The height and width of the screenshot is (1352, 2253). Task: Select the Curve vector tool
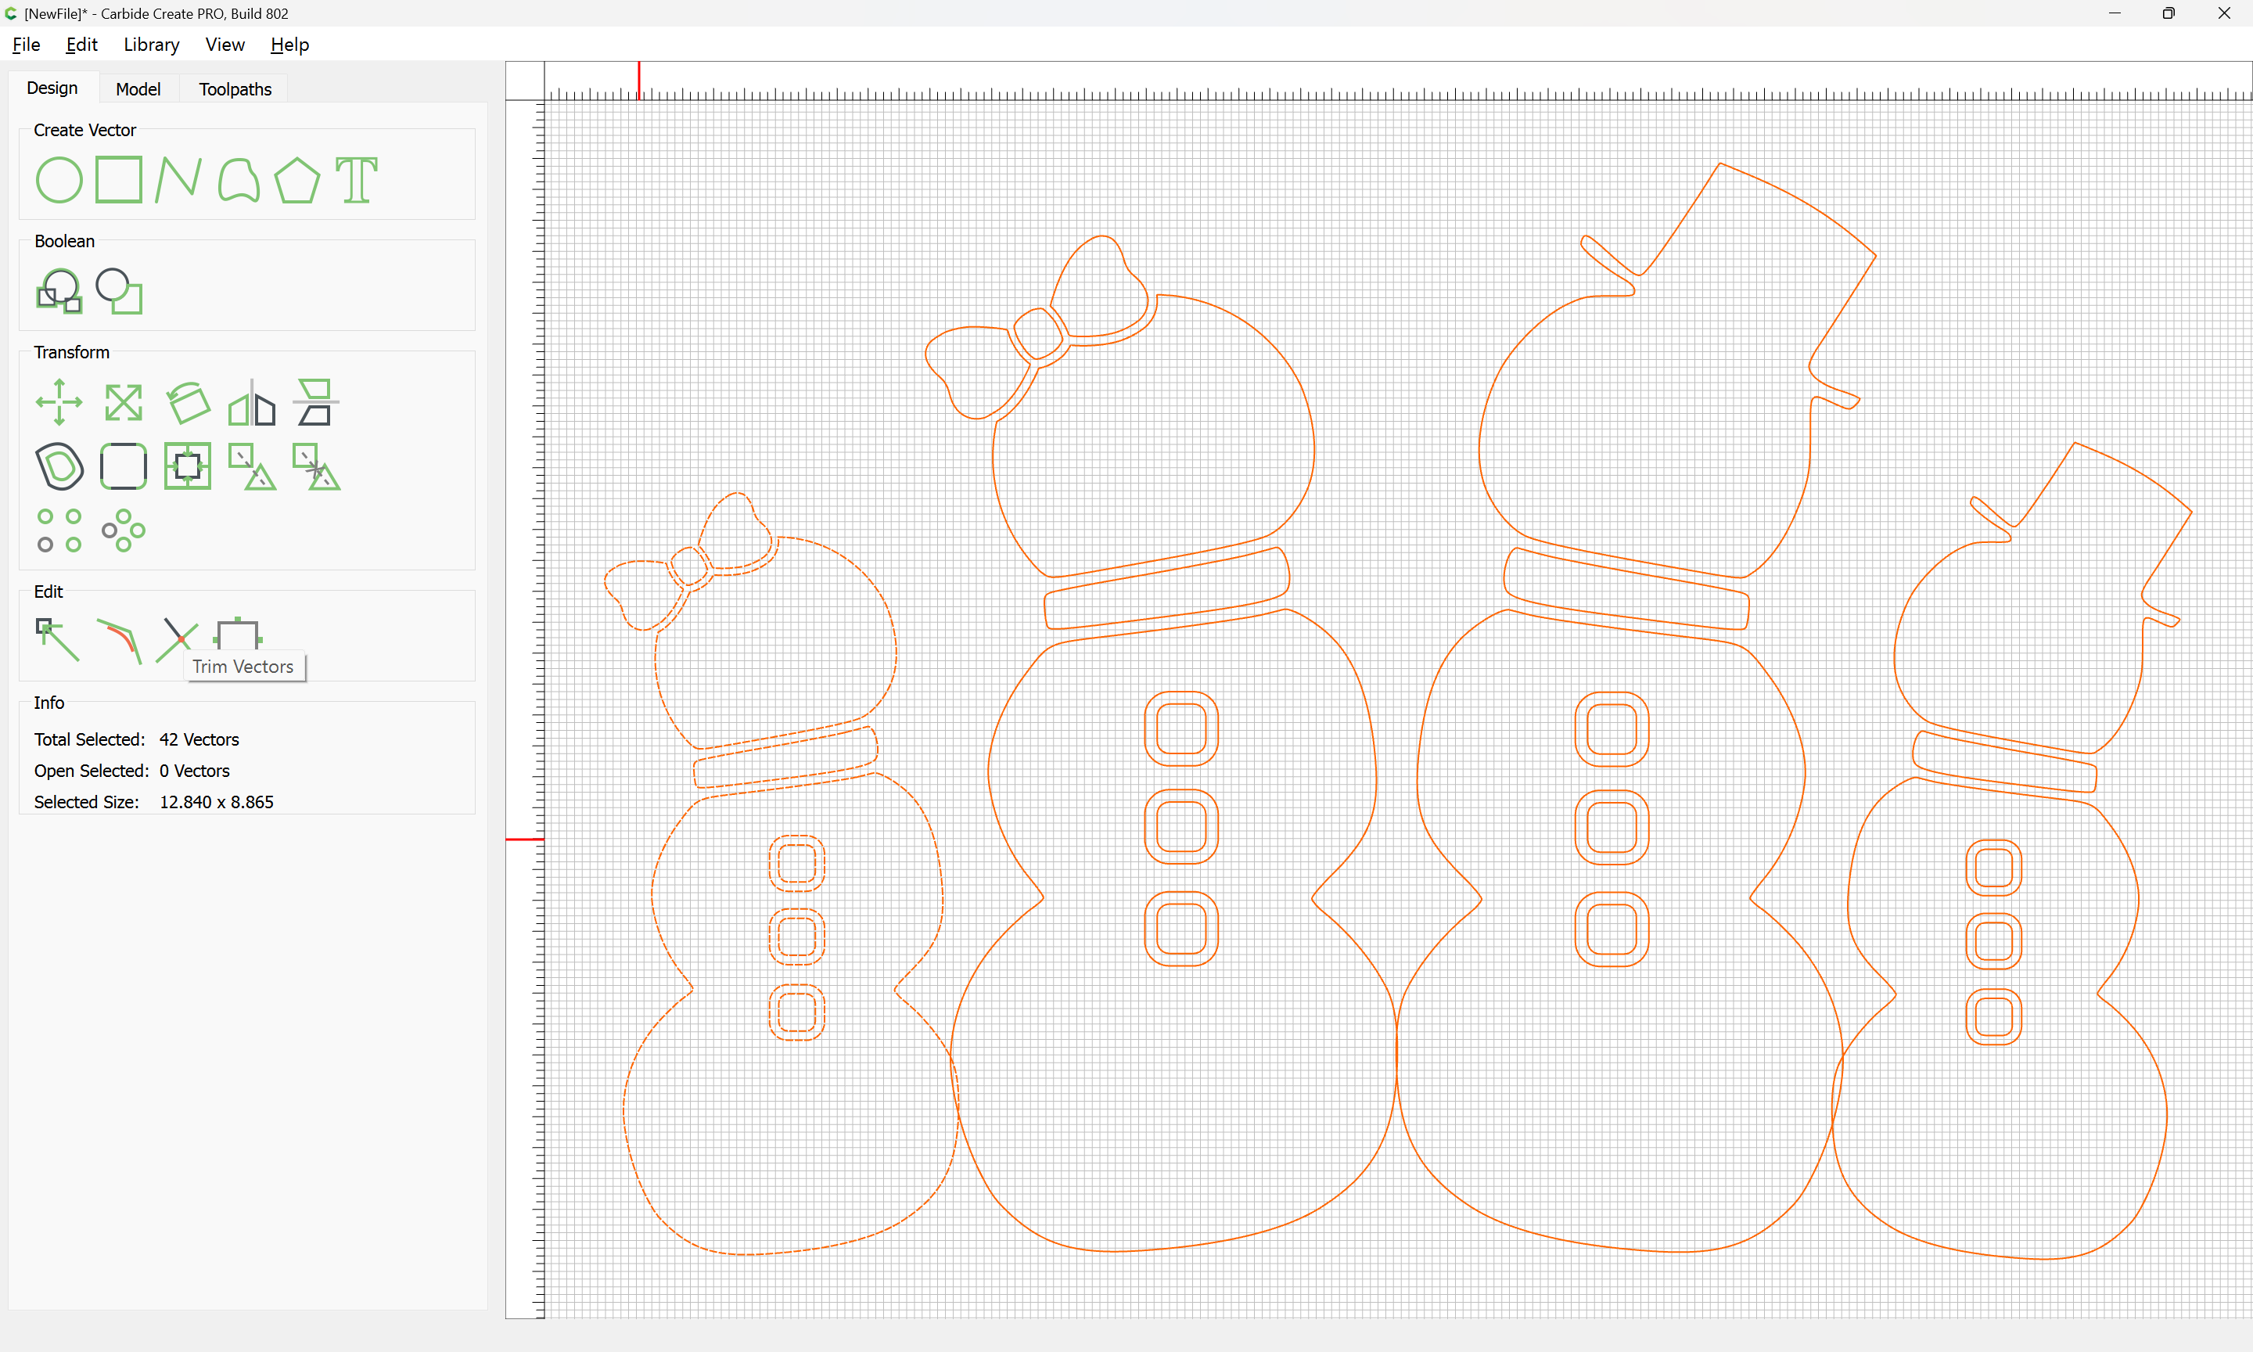tap(239, 179)
